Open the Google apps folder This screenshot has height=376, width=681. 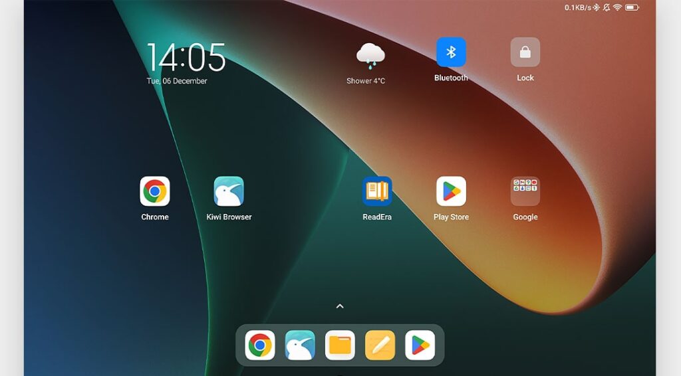[x=525, y=191]
